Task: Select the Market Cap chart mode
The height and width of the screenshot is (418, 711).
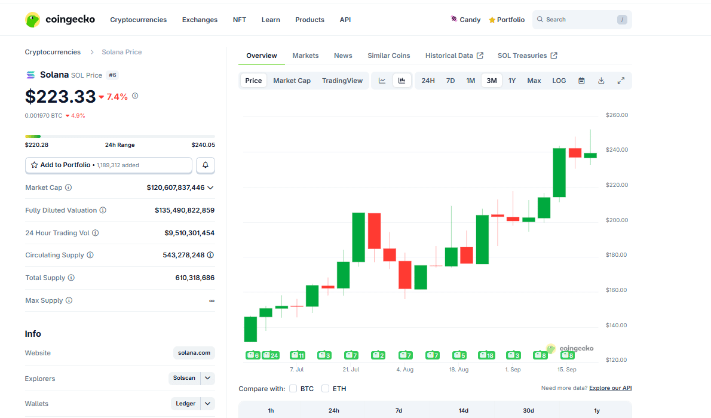Action: 292,81
